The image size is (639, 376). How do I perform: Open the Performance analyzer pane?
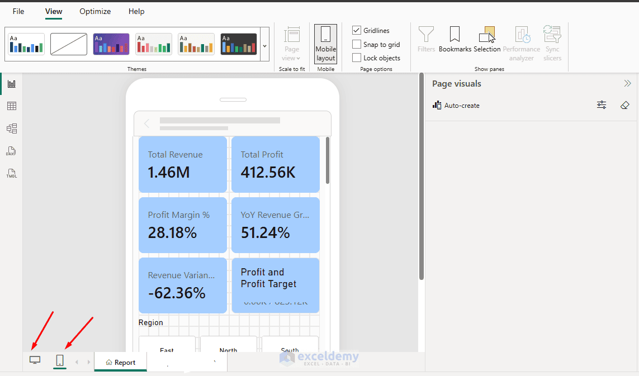(521, 44)
